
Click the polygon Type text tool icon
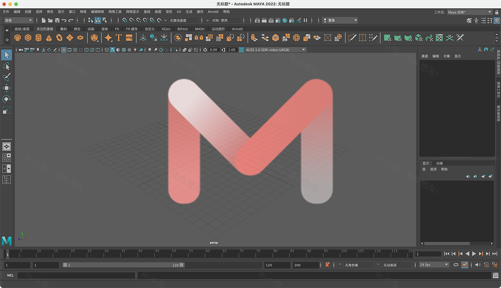click(119, 38)
